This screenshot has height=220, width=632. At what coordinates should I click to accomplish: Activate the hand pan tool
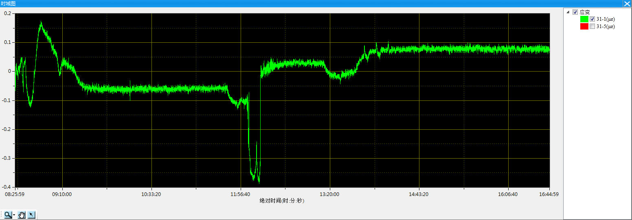22,215
